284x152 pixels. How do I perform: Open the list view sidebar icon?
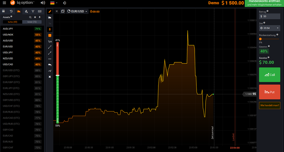click(x=3, y=11)
